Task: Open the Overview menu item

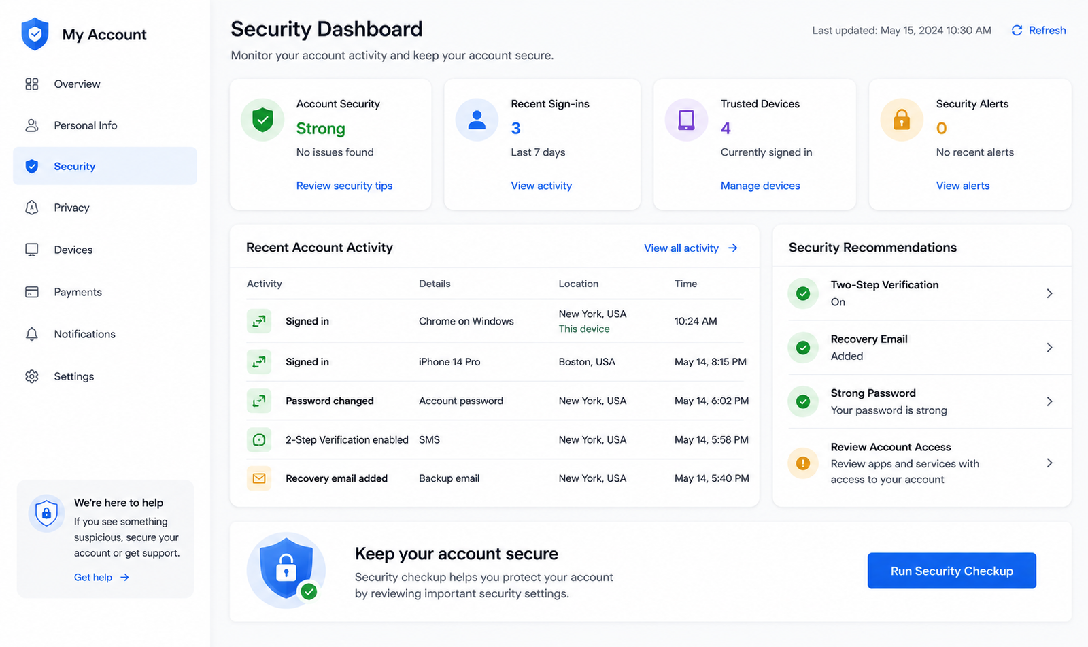Action: tap(105, 84)
